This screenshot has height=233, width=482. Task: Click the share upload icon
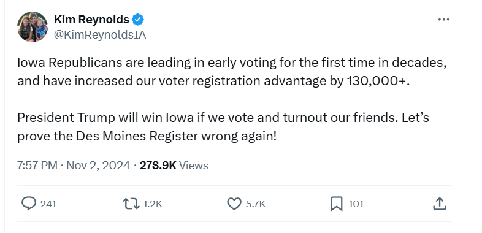(x=439, y=204)
